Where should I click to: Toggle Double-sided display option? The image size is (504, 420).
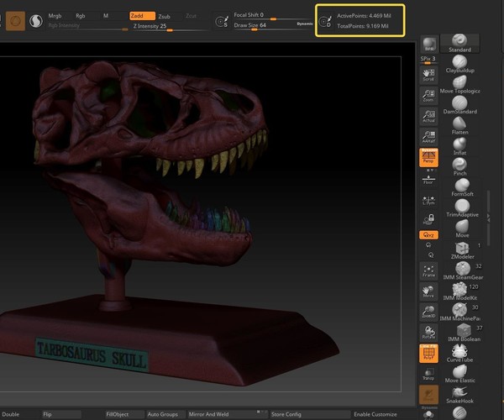pos(11,414)
